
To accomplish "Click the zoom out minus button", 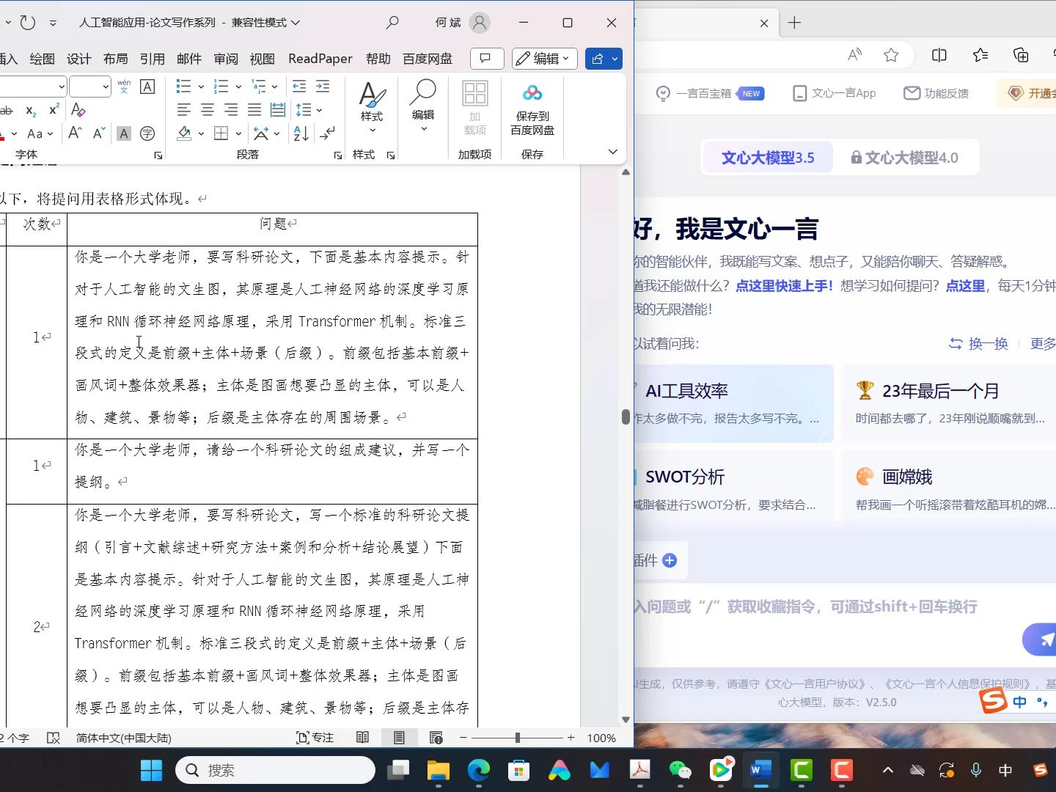I will pyautogui.click(x=463, y=738).
